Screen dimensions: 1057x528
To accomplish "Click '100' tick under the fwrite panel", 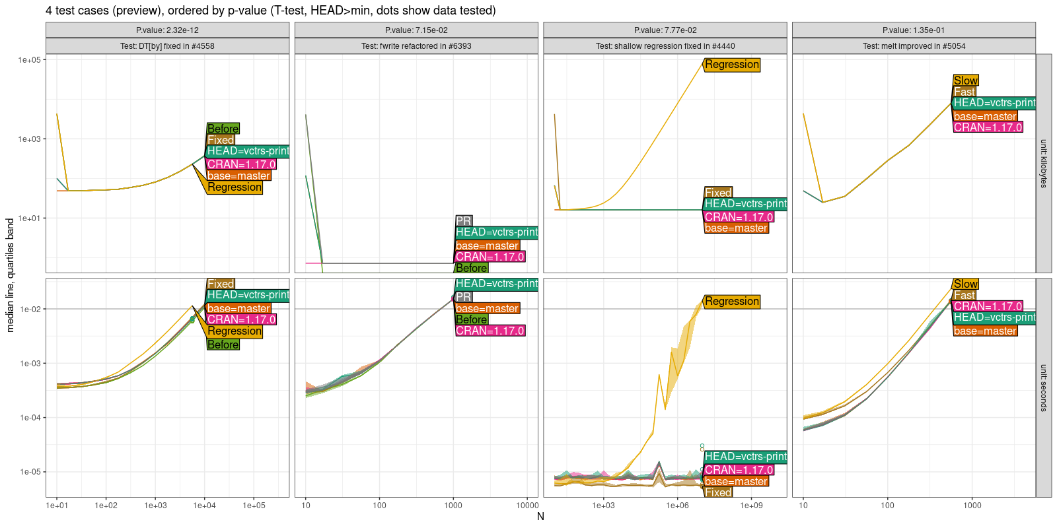I will point(379,506).
